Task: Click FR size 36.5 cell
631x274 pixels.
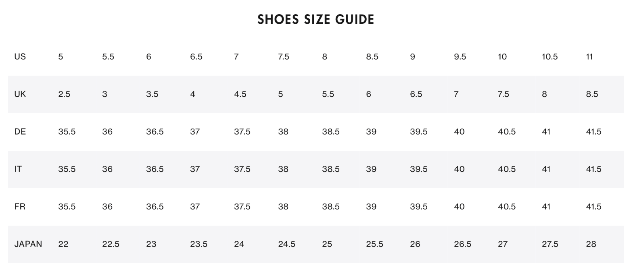Action: pyautogui.click(x=155, y=207)
